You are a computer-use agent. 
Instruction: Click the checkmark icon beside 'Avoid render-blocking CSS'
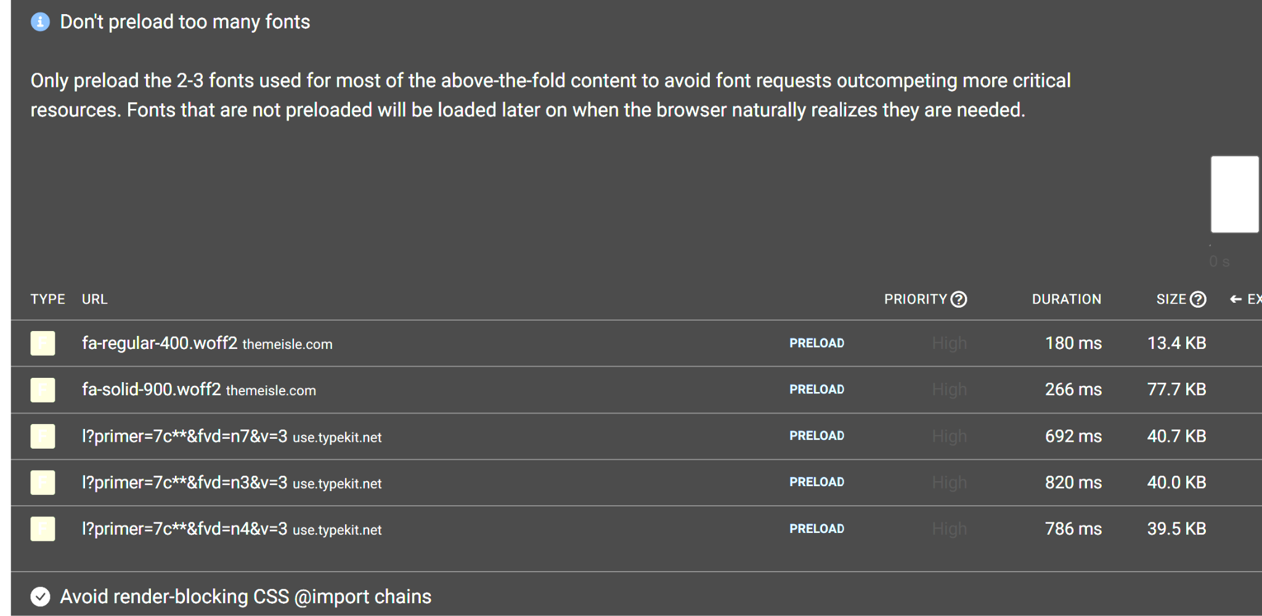click(40, 596)
